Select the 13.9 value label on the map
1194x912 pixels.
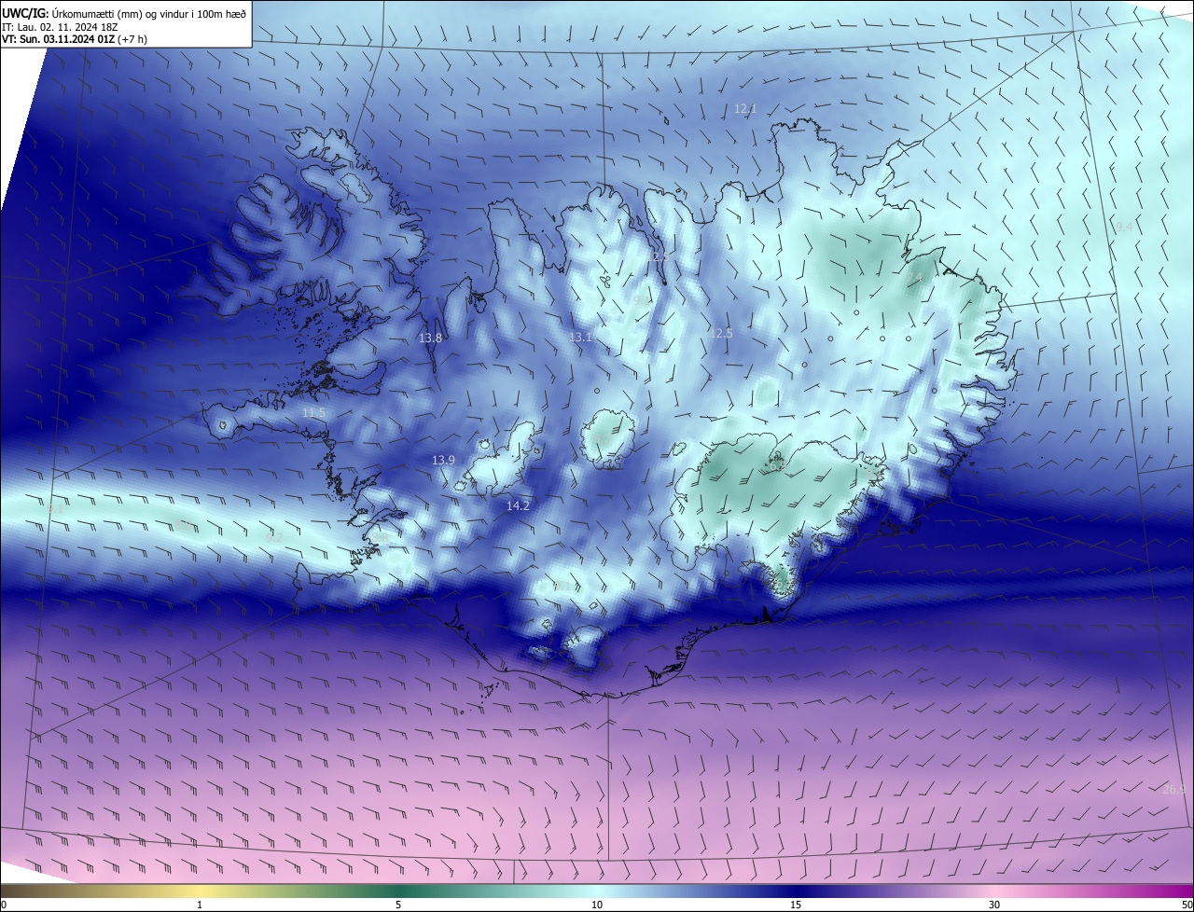tap(443, 460)
